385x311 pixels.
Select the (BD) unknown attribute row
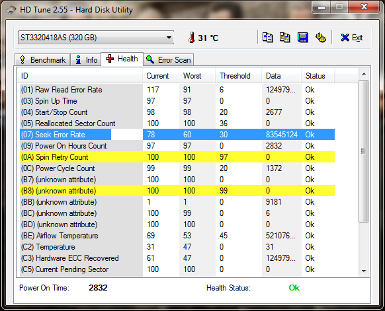[x=177, y=225]
